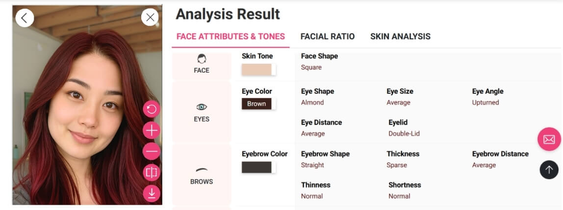Click the reset rotation icon
Image resolution: width=563 pixels, height=210 pixels.
coord(152,109)
